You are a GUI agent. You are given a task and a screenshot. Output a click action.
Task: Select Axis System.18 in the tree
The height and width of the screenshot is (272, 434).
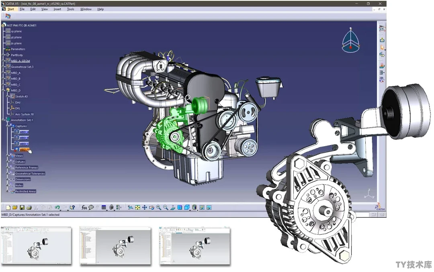coord(25,114)
